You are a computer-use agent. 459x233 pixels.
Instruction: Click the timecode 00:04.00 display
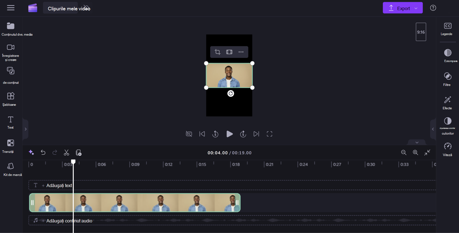(218, 153)
